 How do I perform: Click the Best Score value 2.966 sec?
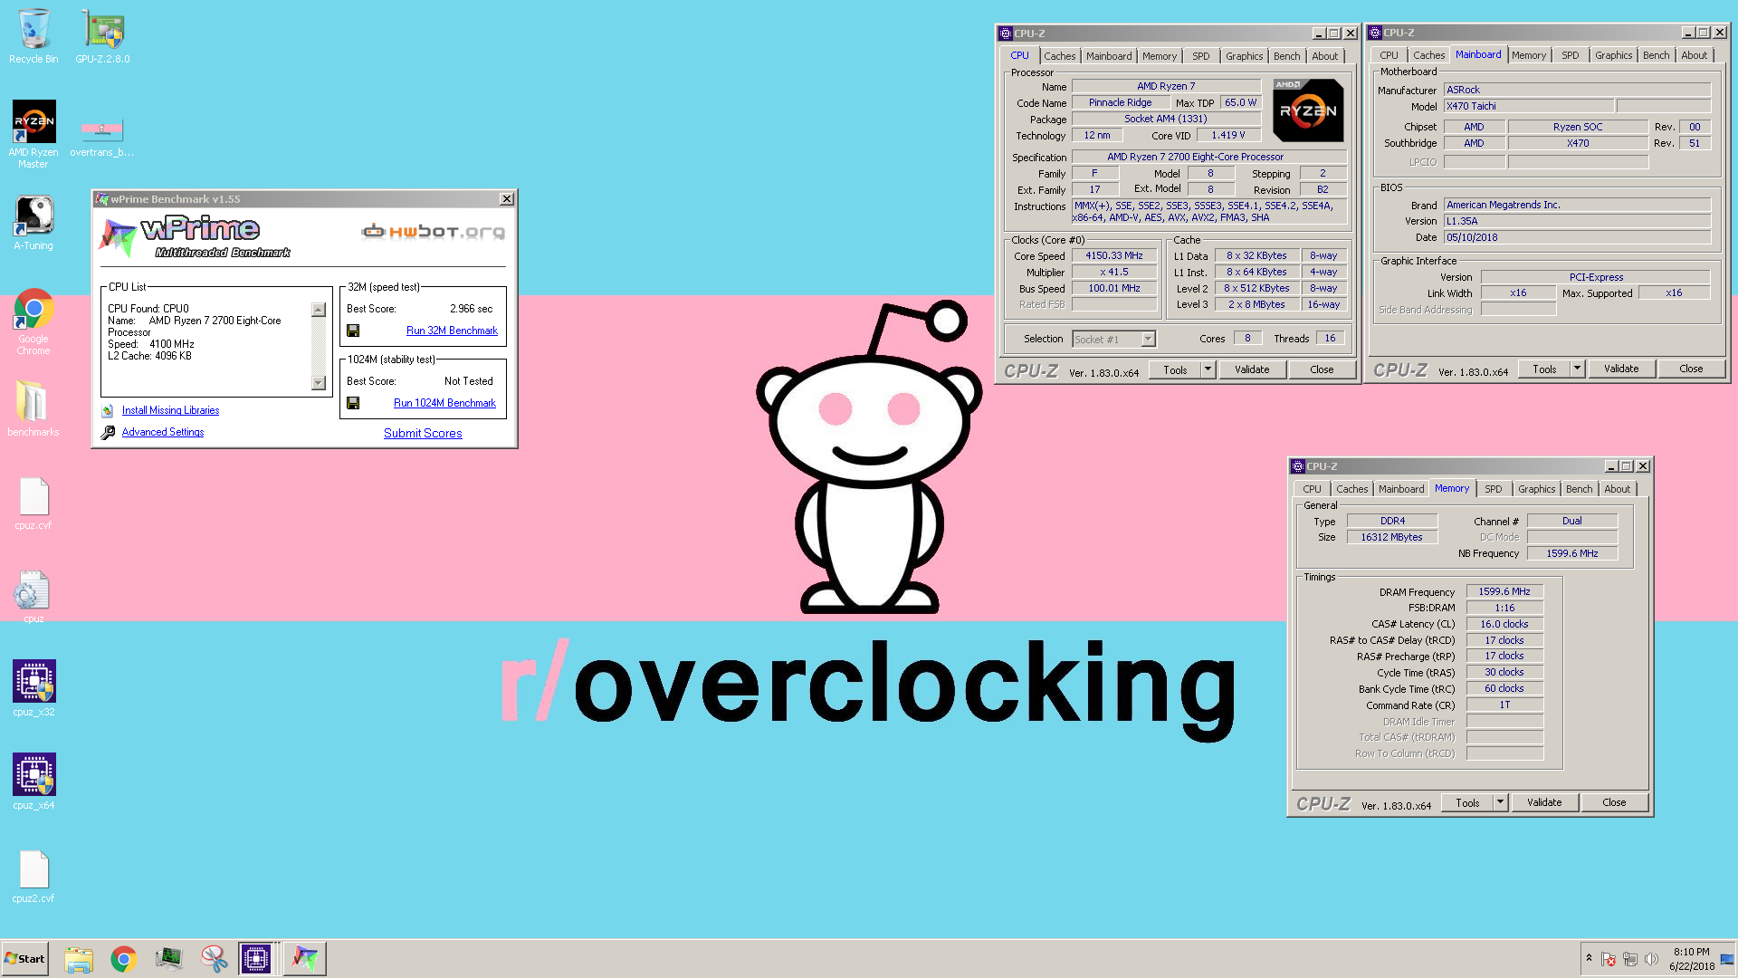point(471,309)
